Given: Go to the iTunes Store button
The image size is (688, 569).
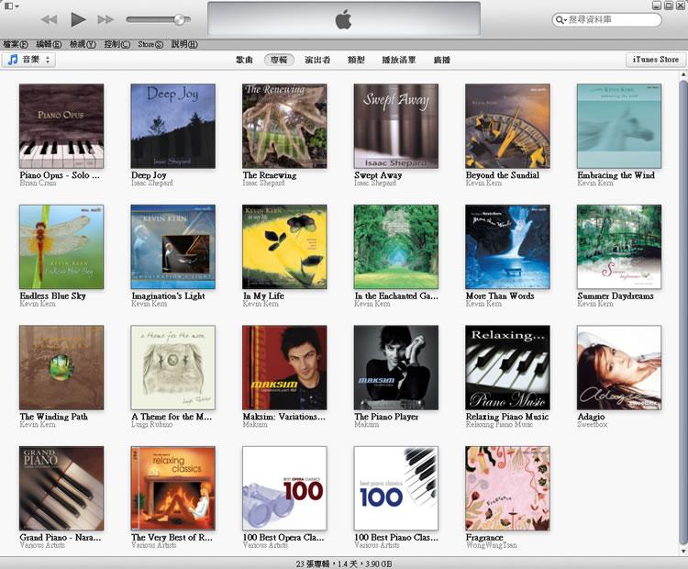Looking at the screenshot, I should click(x=656, y=60).
